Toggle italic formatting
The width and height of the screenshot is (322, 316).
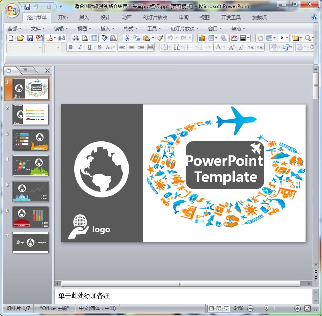pyautogui.click(x=80, y=47)
